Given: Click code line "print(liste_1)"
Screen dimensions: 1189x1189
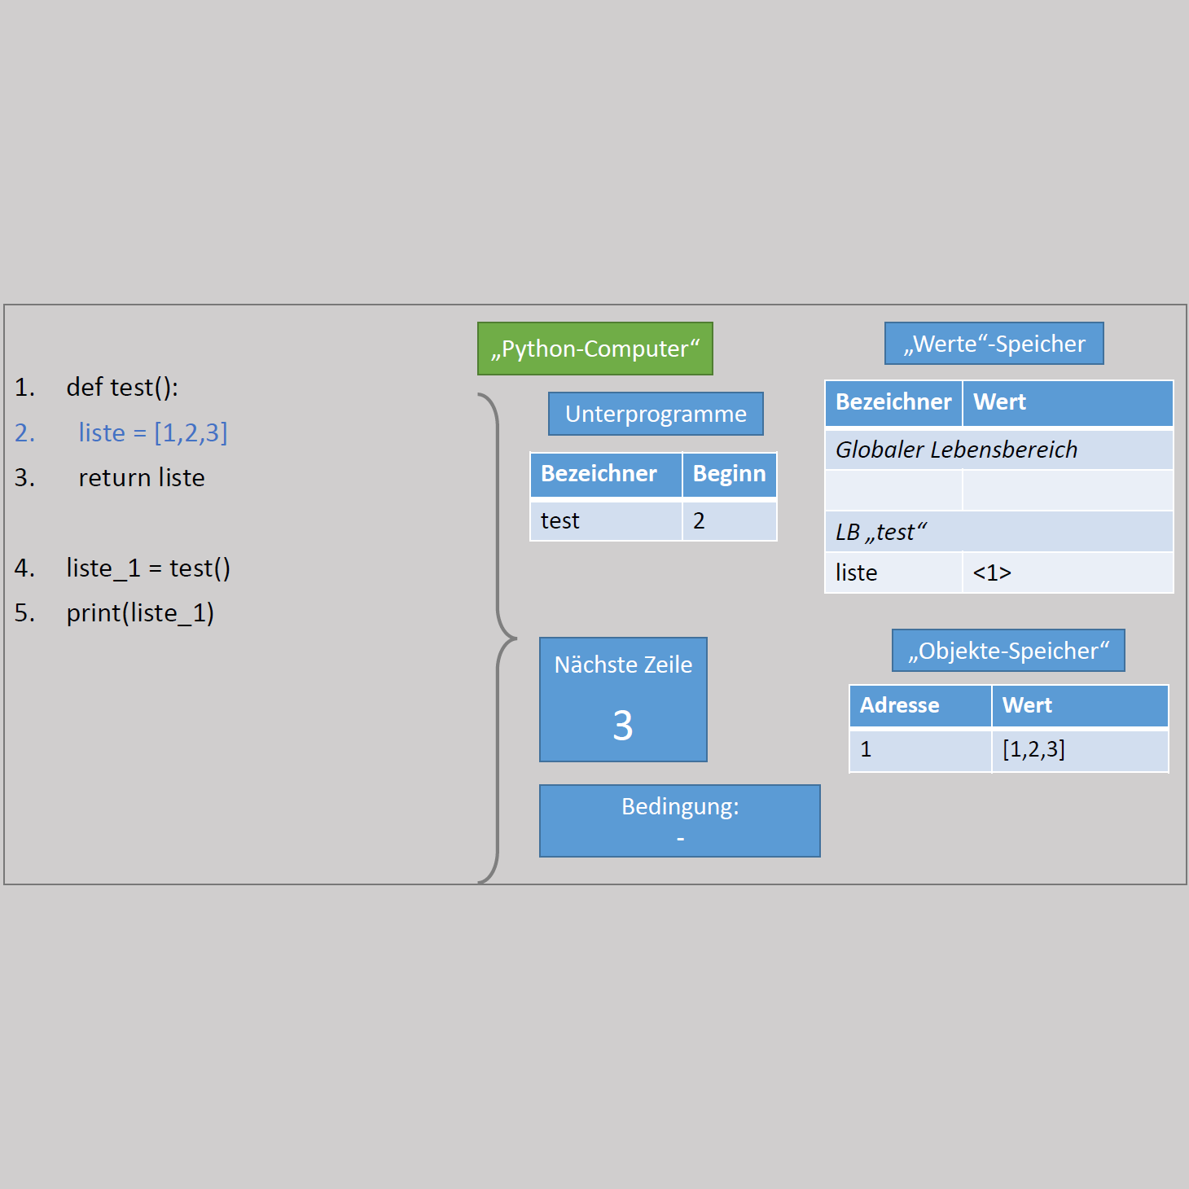Looking at the screenshot, I should click(140, 612).
